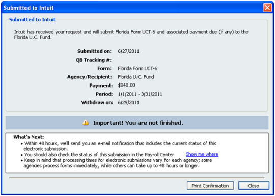275x196 pixels.
Task: Select the Submitted on date 6/27/2011
Action: (x=128, y=51)
